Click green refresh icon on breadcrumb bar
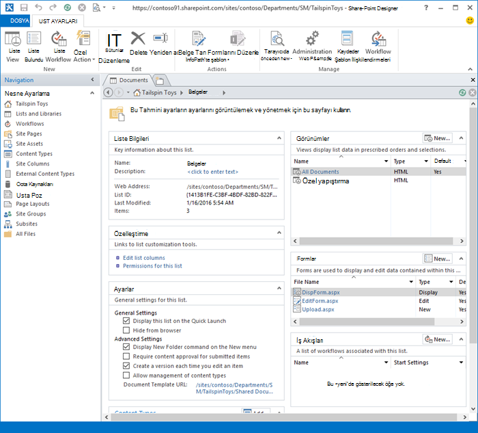The width and height of the screenshot is (478, 433). point(462,92)
